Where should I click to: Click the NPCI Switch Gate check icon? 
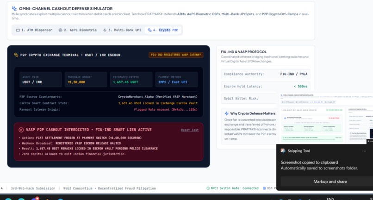208,188
